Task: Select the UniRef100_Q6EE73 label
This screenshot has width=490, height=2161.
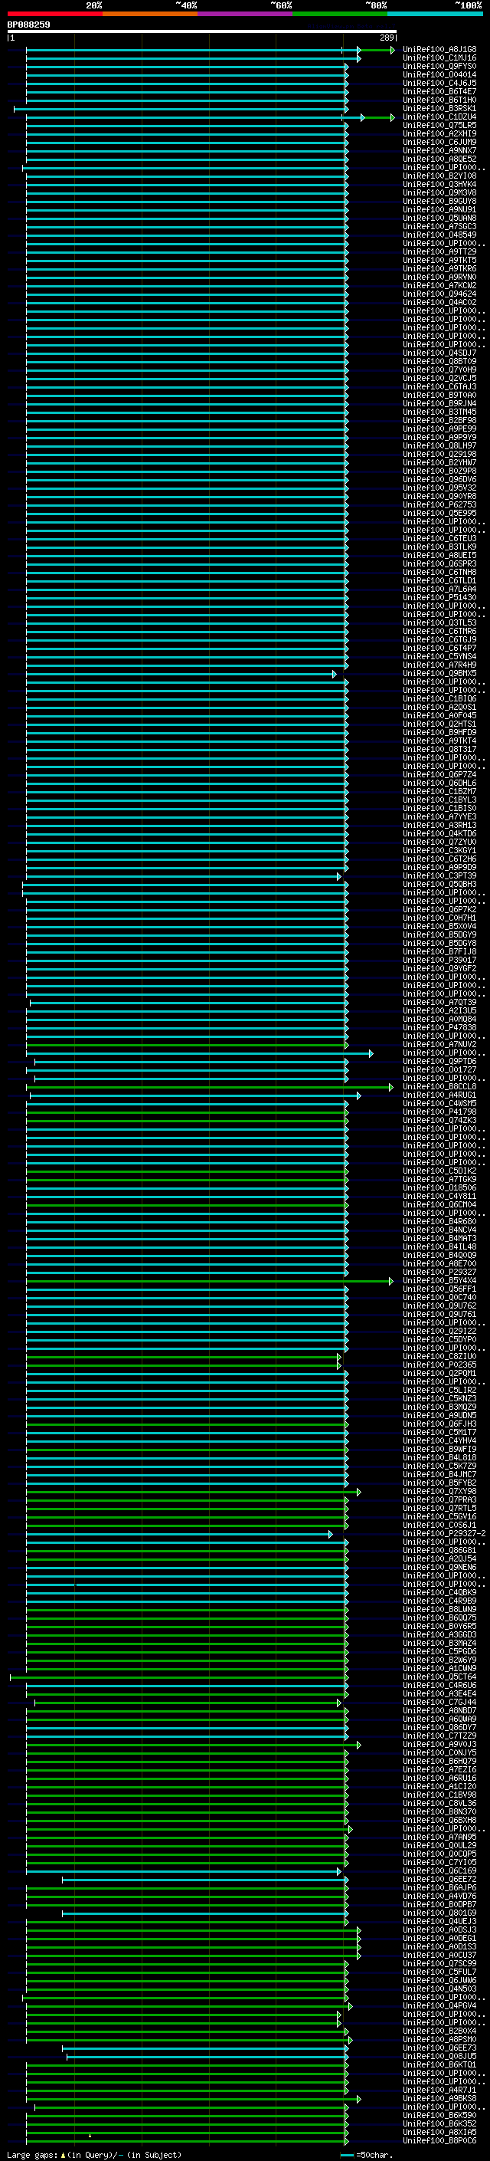Action: (x=439, y=2048)
